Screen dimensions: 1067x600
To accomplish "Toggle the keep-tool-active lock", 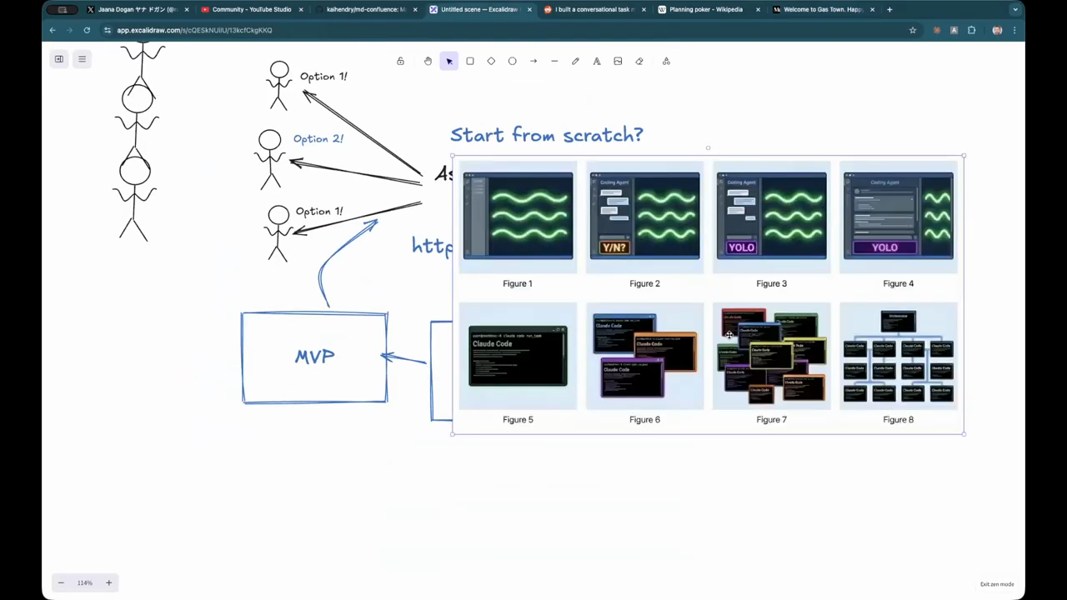I will [400, 61].
